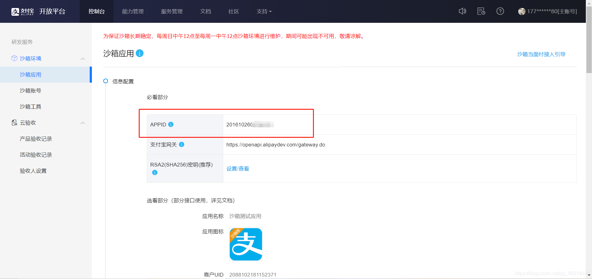Click the Alipay sandbox app icon image
Image resolution: width=592 pixels, height=279 pixels.
click(246, 244)
